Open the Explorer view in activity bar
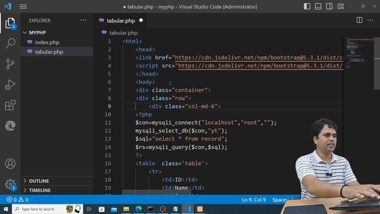 point(10,23)
